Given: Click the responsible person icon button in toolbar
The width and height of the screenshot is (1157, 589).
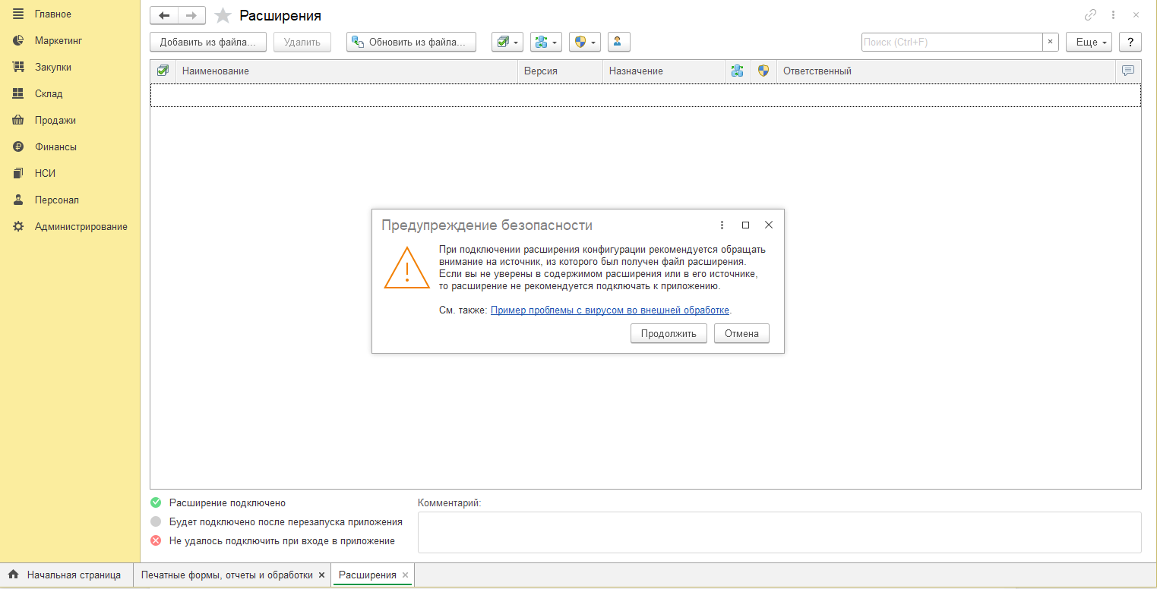Looking at the screenshot, I should [x=618, y=43].
